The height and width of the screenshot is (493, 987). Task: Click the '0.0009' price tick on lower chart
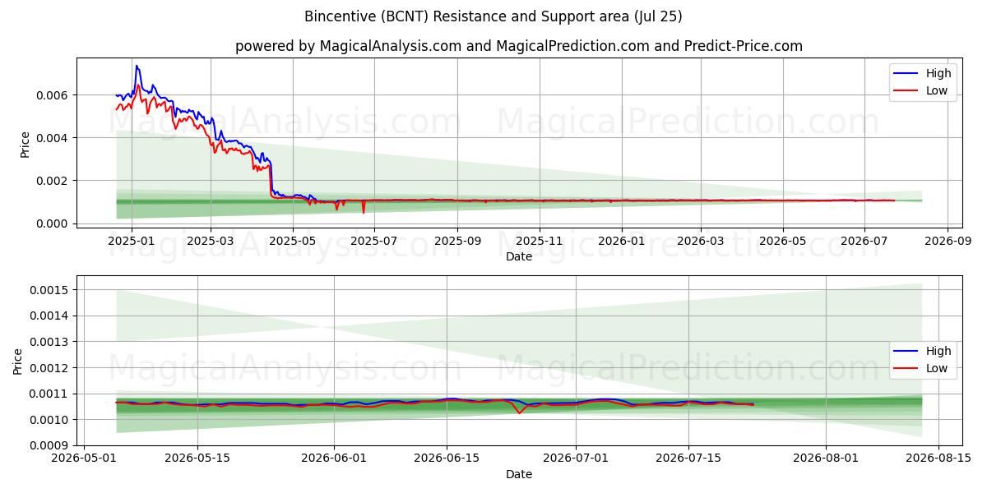(51, 445)
